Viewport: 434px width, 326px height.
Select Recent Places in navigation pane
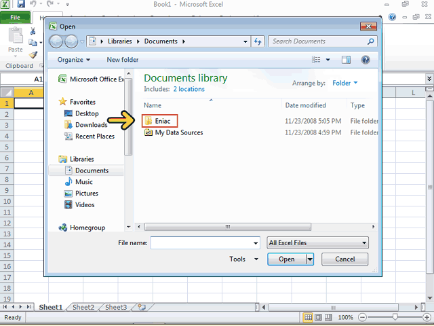(x=89, y=136)
